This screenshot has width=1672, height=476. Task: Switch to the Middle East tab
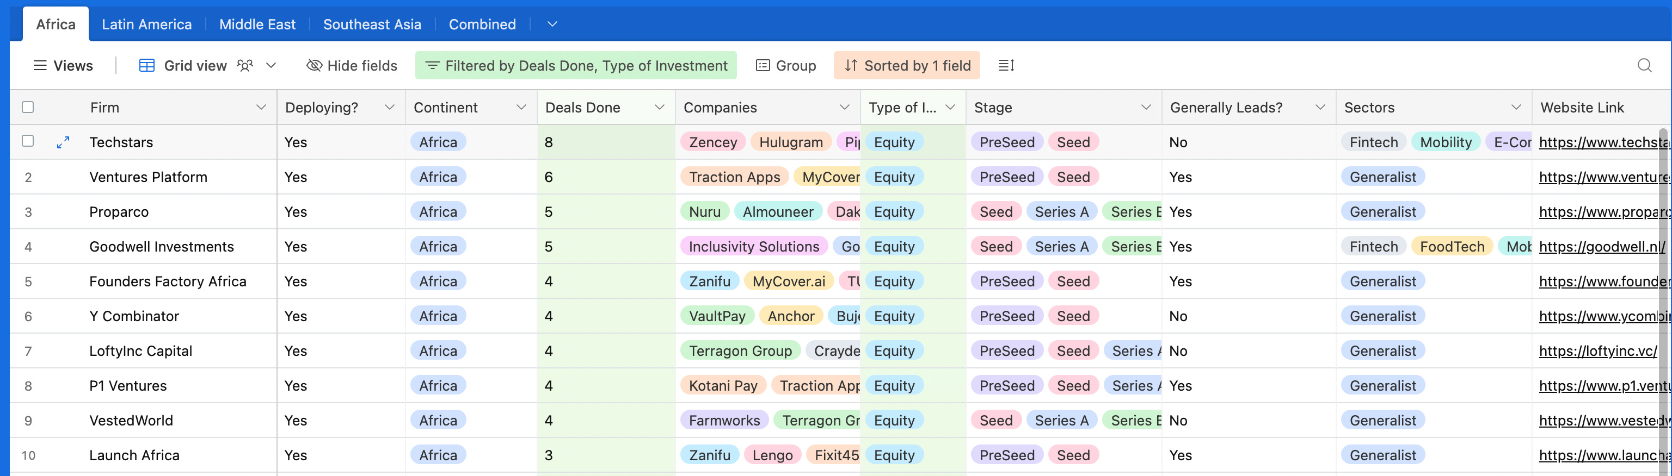(257, 24)
